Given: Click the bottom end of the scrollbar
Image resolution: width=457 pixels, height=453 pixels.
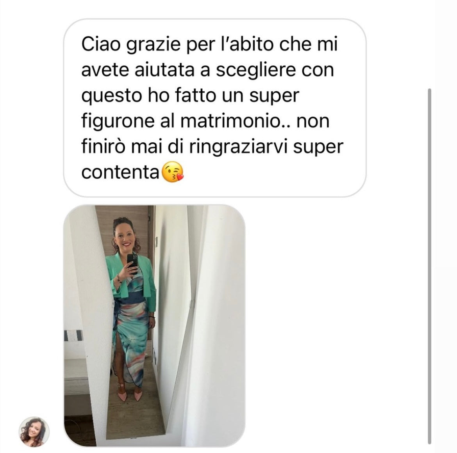Looking at the screenshot, I should point(429,442).
